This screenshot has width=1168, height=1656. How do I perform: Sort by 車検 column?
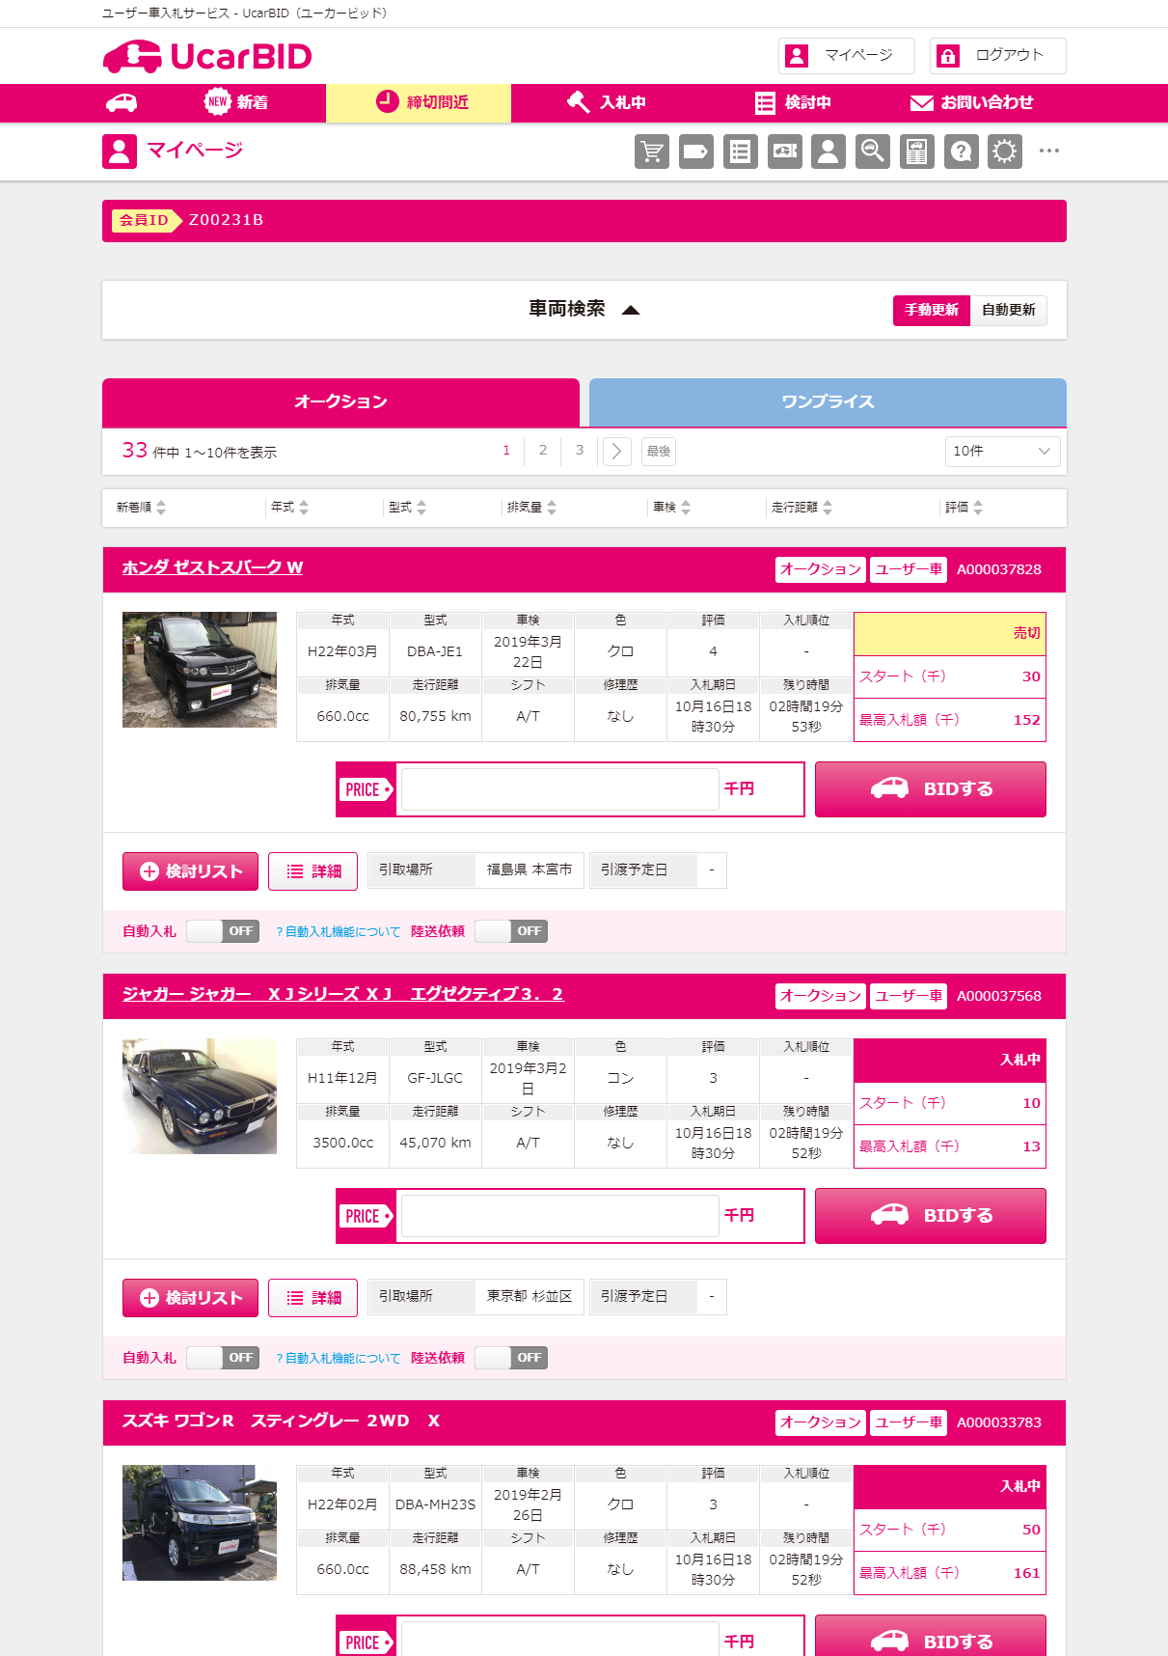[x=671, y=508]
